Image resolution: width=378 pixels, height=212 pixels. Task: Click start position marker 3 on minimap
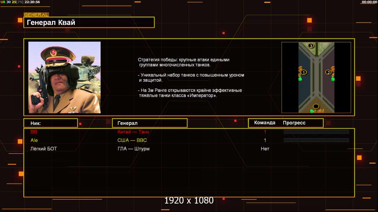[311, 46]
